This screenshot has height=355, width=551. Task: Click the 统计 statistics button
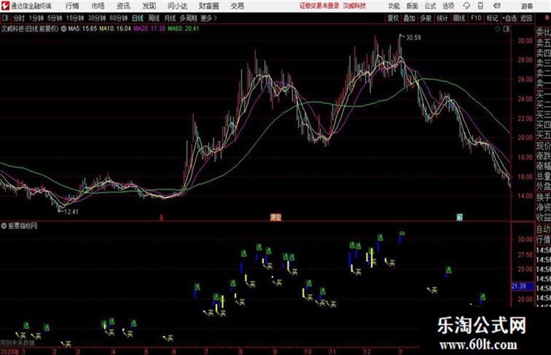click(442, 18)
